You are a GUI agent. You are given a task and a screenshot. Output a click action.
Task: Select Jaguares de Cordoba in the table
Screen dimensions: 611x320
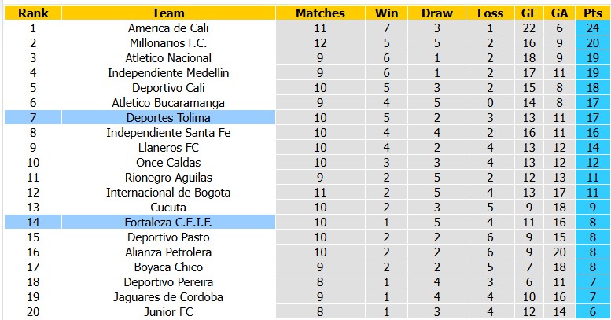coord(168,297)
